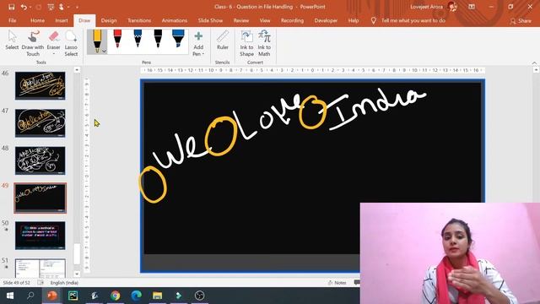This screenshot has width=540, height=304.
Task: Click the Slide 49 of 52 status indicator
Action: coord(17,283)
